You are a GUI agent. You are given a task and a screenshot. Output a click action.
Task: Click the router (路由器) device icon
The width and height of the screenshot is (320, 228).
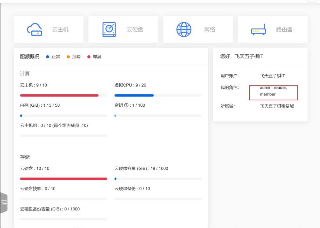(259, 30)
